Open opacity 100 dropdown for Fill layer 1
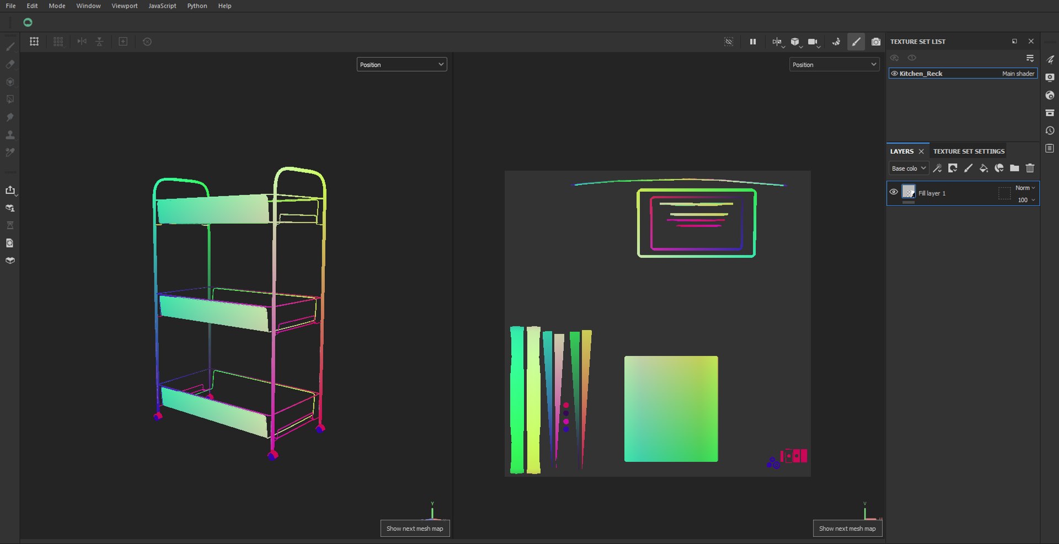 point(1026,200)
